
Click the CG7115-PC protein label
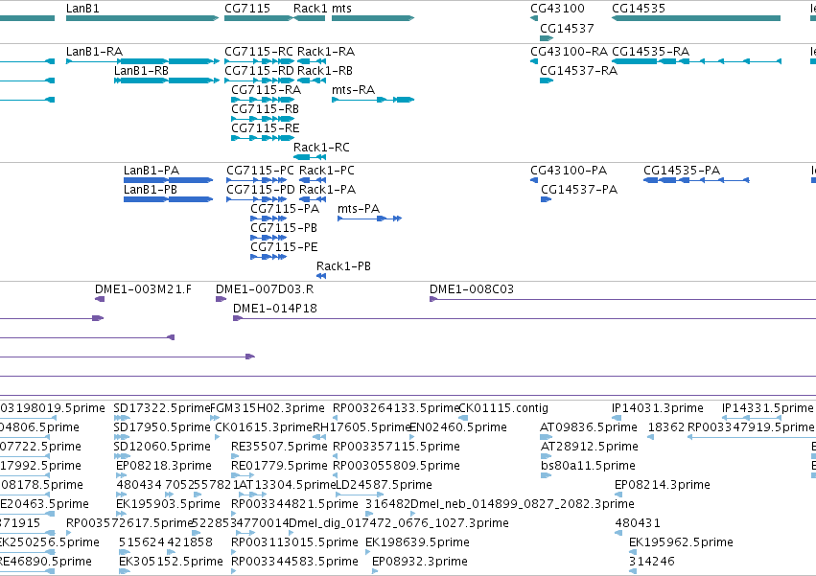point(260,171)
